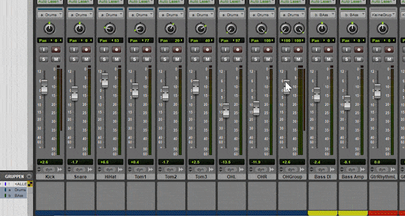This screenshot has height=216, width=405.
Task: Record-enable the HiHat track
Action: pyautogui.click(x=116, y=50)
